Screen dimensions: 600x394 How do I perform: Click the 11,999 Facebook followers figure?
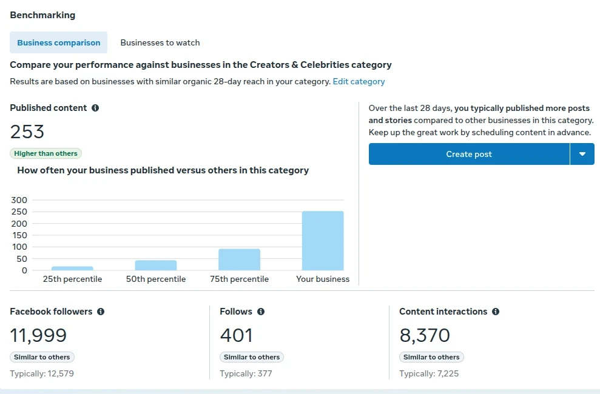click(38, 335)
